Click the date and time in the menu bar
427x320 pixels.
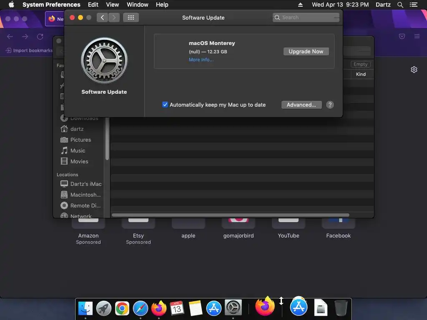point(340,5)
